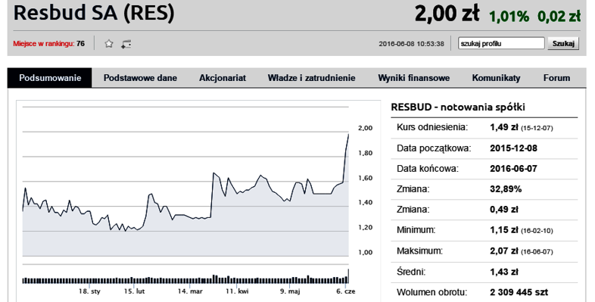Click the '9. maj' date marker on chart
595x302 pixels.
click(x=290, y=291)
